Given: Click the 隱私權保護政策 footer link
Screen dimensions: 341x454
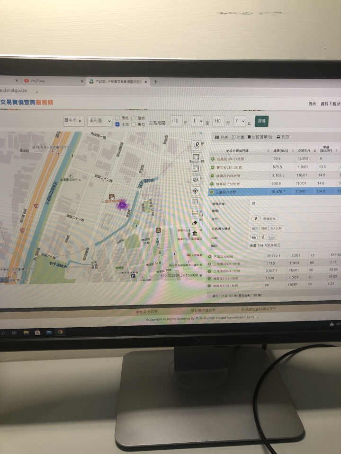Looking at the screenshot, I should click(203, 310).
